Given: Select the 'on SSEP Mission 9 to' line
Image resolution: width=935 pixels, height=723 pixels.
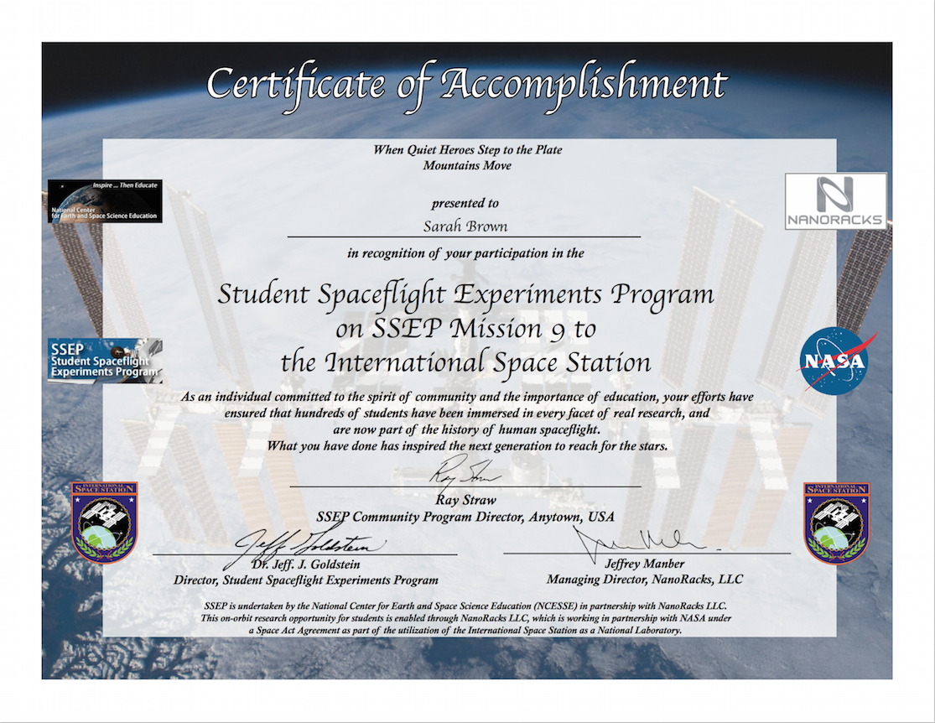Looking at the screenshot, I should [x=465, y=329].
